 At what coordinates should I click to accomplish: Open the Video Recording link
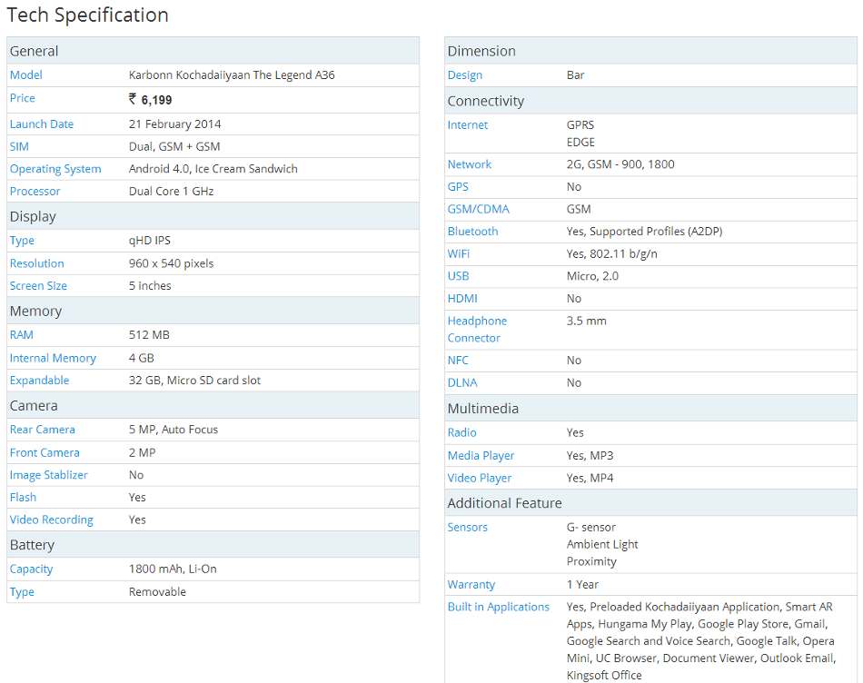click(52, 520)
